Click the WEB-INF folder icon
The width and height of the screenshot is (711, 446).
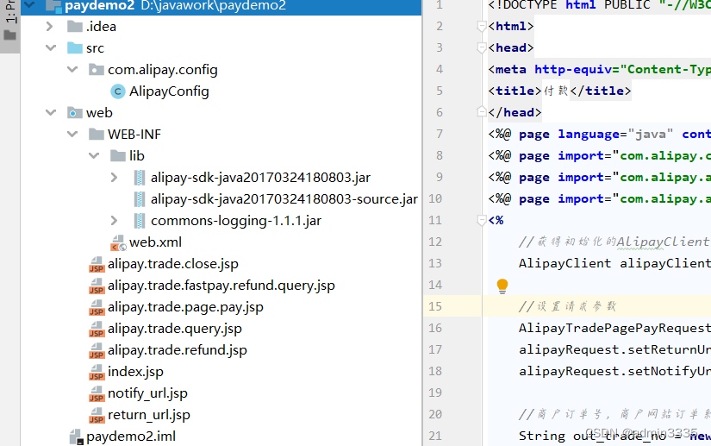click(x=97, y=134)
